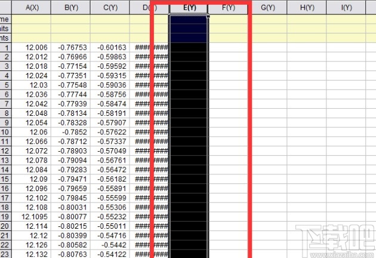
Task: Click cell with value -0.7852
Action: click(x=71, y=132)
